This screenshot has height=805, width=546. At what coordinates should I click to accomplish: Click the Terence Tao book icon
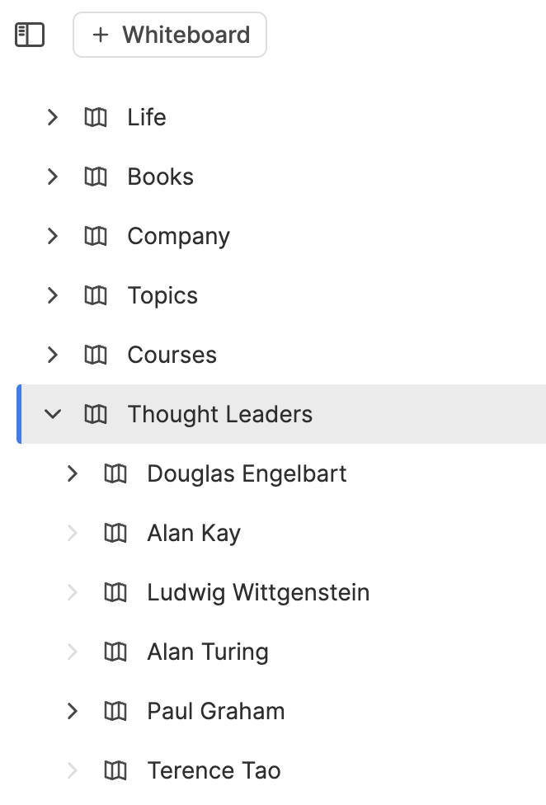click(x=115, y=770)
